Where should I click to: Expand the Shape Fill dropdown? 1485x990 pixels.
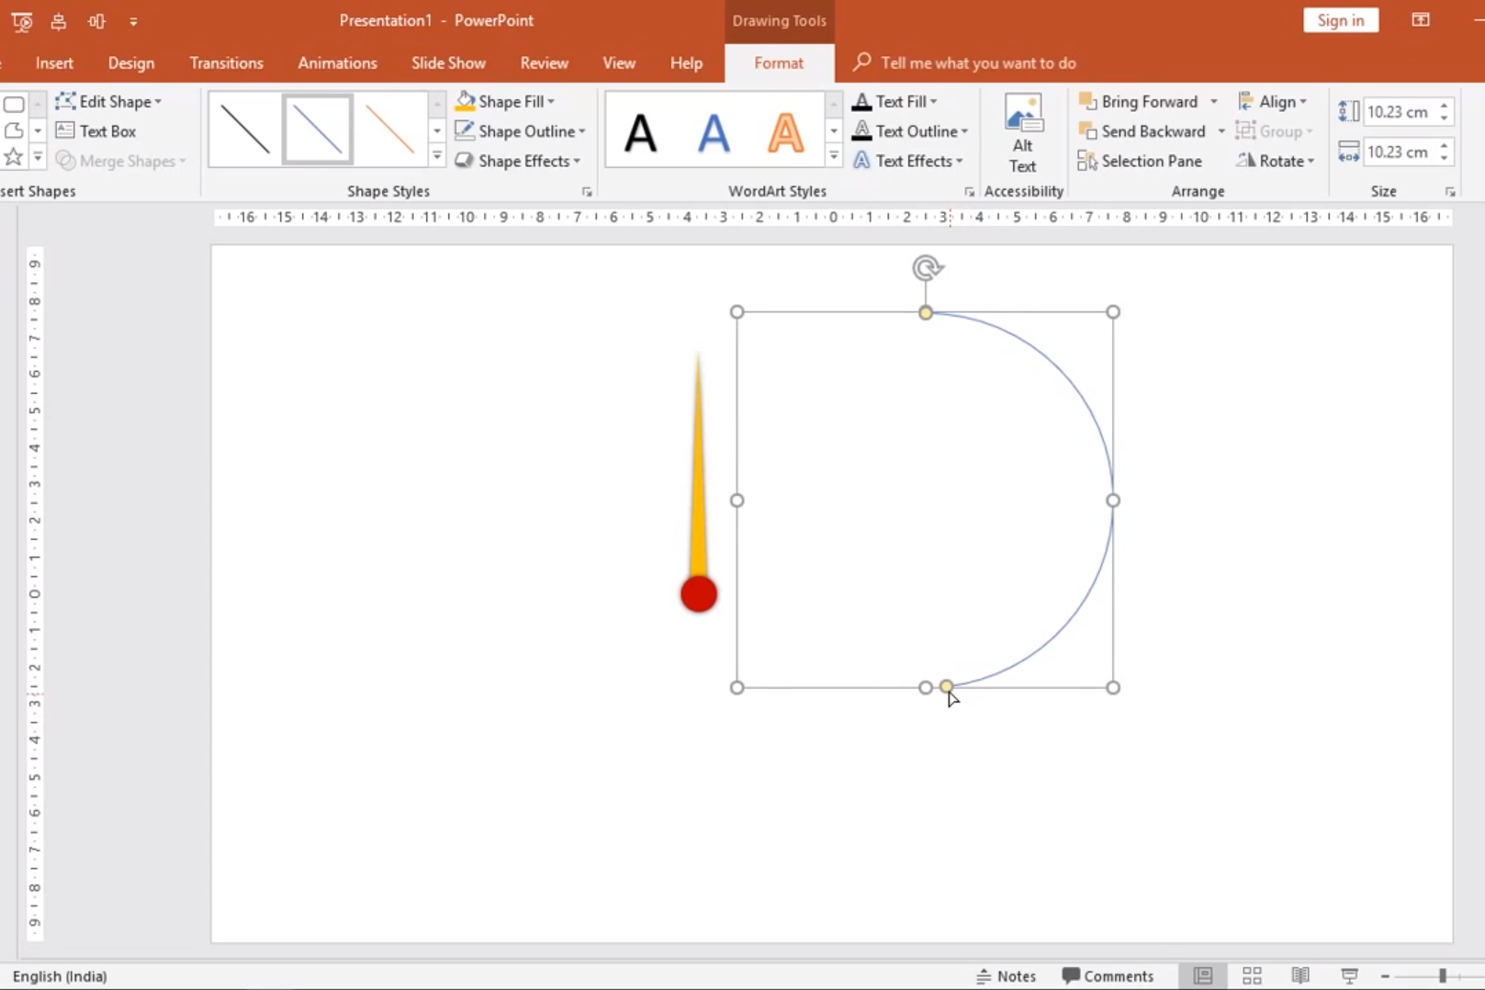[x=551, y=102]
